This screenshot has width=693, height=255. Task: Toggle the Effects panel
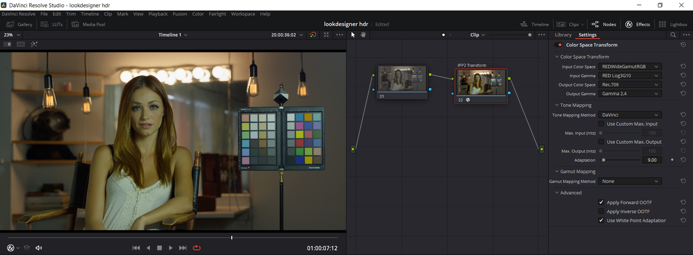pyautogui.click(x=638, y=24)
